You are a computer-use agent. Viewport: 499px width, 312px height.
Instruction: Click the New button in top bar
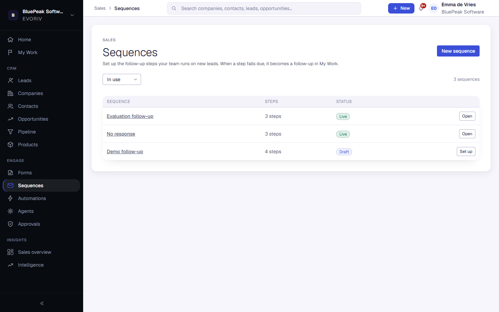pyautogui.click(x=401, y=8)
